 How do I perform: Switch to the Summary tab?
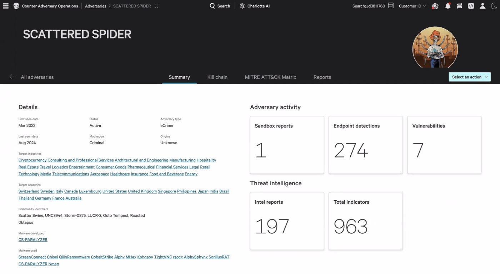tap(179, 77)
